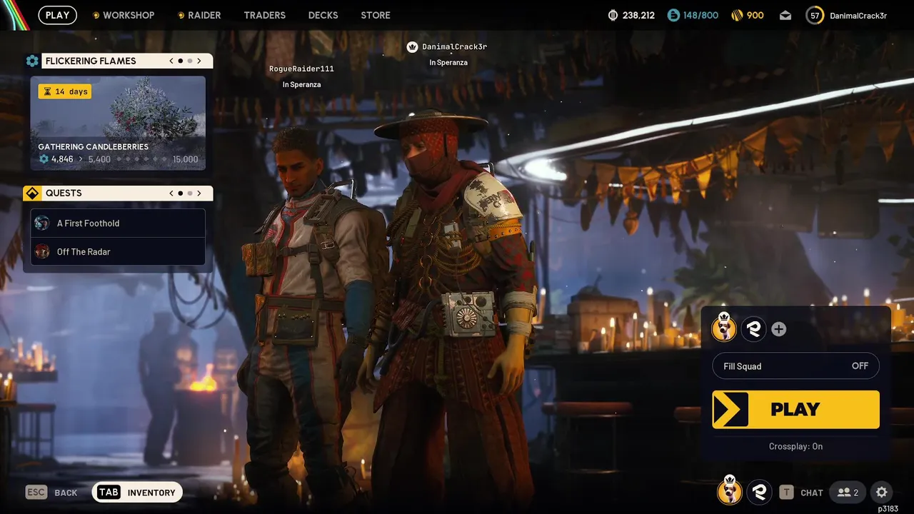Viewport: 914px width, 514px height.
Task: Open A First Foothold quest
Action: tap(118, 223)
